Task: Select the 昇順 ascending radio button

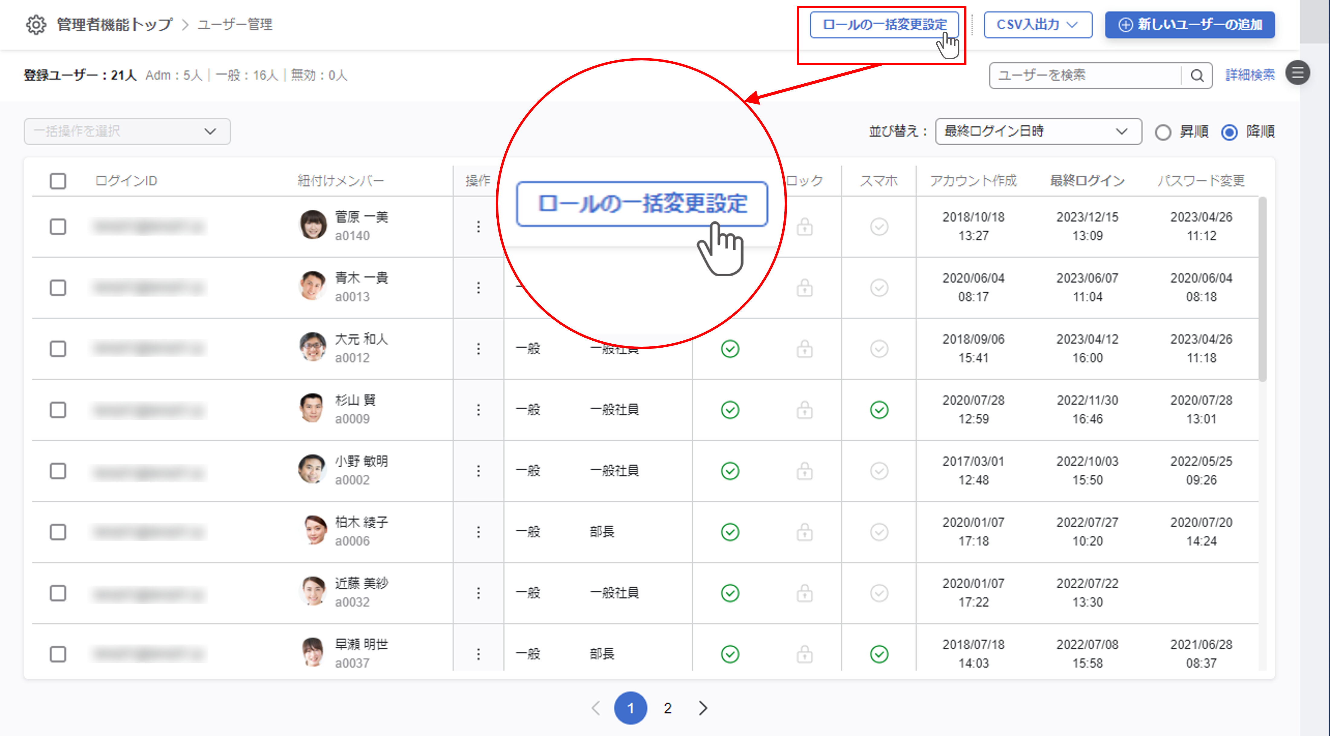Action: 1163,132
